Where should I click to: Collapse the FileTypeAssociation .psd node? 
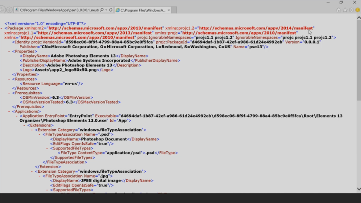pyautogui.click(x=39, y=134)
